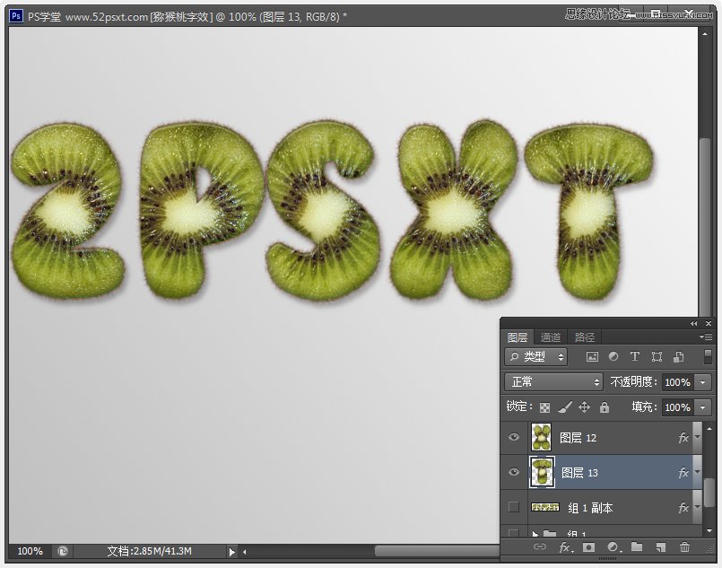Click the lock transparent pixels icon

[x=544, y=407]
